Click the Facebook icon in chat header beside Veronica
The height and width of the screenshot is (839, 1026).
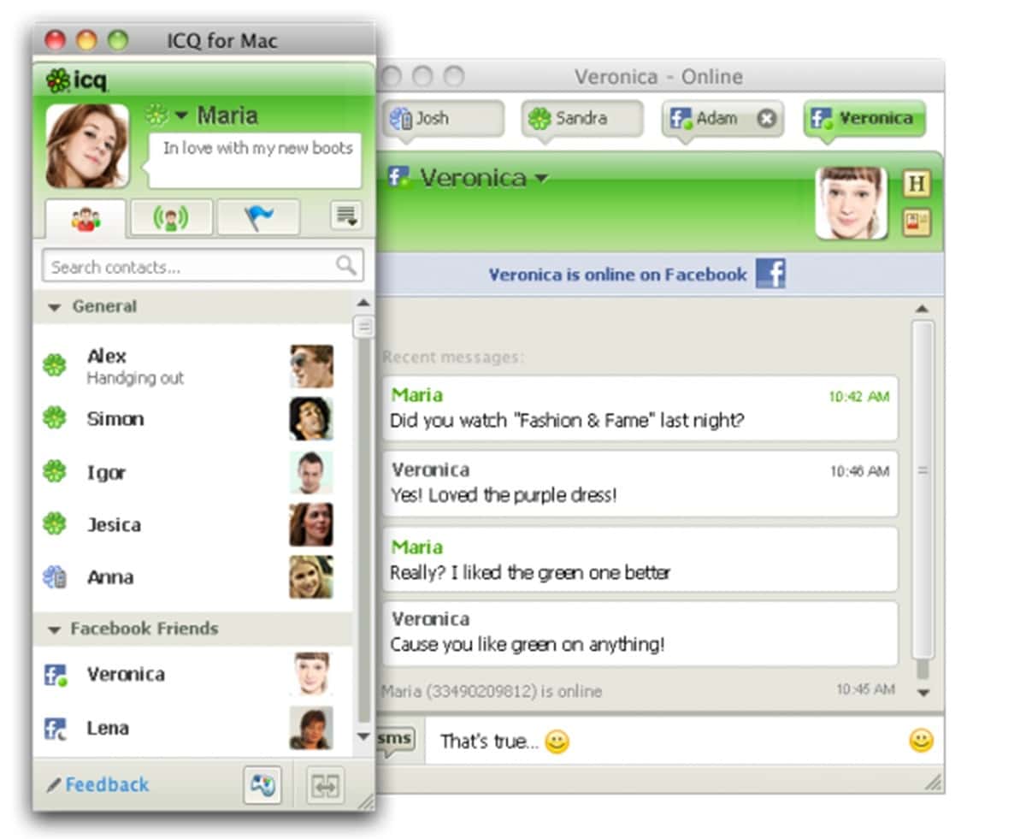pos(398,176)
